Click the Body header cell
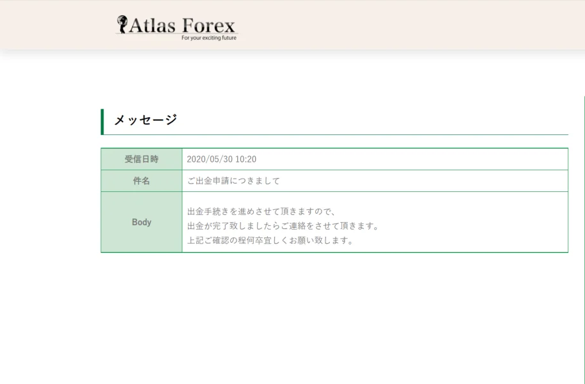 [141, 222]
